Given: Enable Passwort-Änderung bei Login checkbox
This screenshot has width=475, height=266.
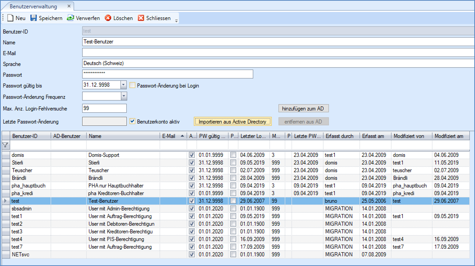Looking at the screenshot, I should (x=132, y=85).
